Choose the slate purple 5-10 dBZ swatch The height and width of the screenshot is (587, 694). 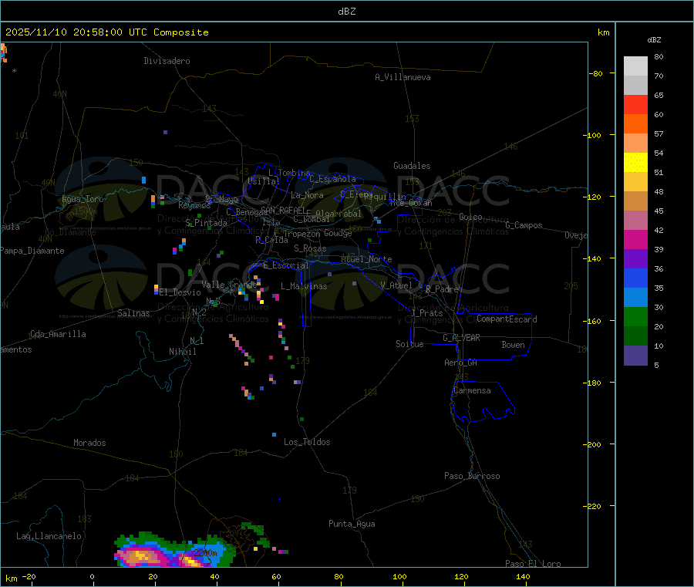[635, 356]
